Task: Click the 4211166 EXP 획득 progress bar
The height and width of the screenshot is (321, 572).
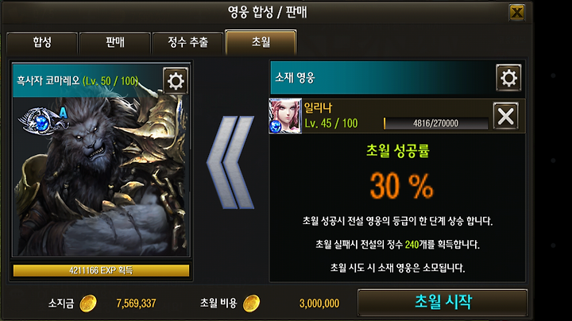Action: pos(101,271)
